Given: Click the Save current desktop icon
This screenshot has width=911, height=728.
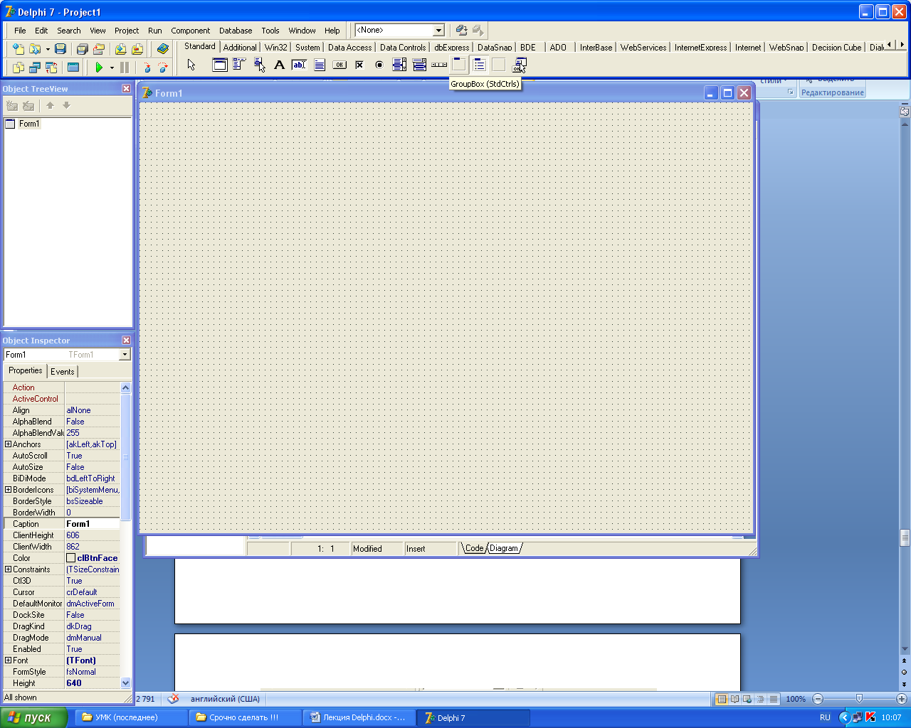Looking at the screenshot, I should coord(461,30).
